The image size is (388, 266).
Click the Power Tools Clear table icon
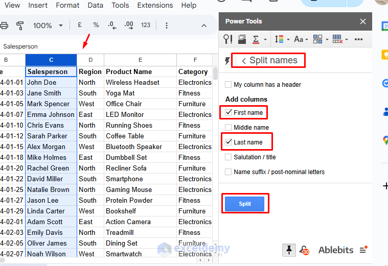tap(337, 39)
